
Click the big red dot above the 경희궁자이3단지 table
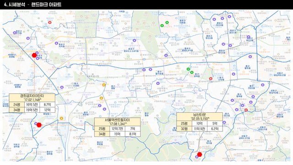pyautogui.click(x=34, y=55)
